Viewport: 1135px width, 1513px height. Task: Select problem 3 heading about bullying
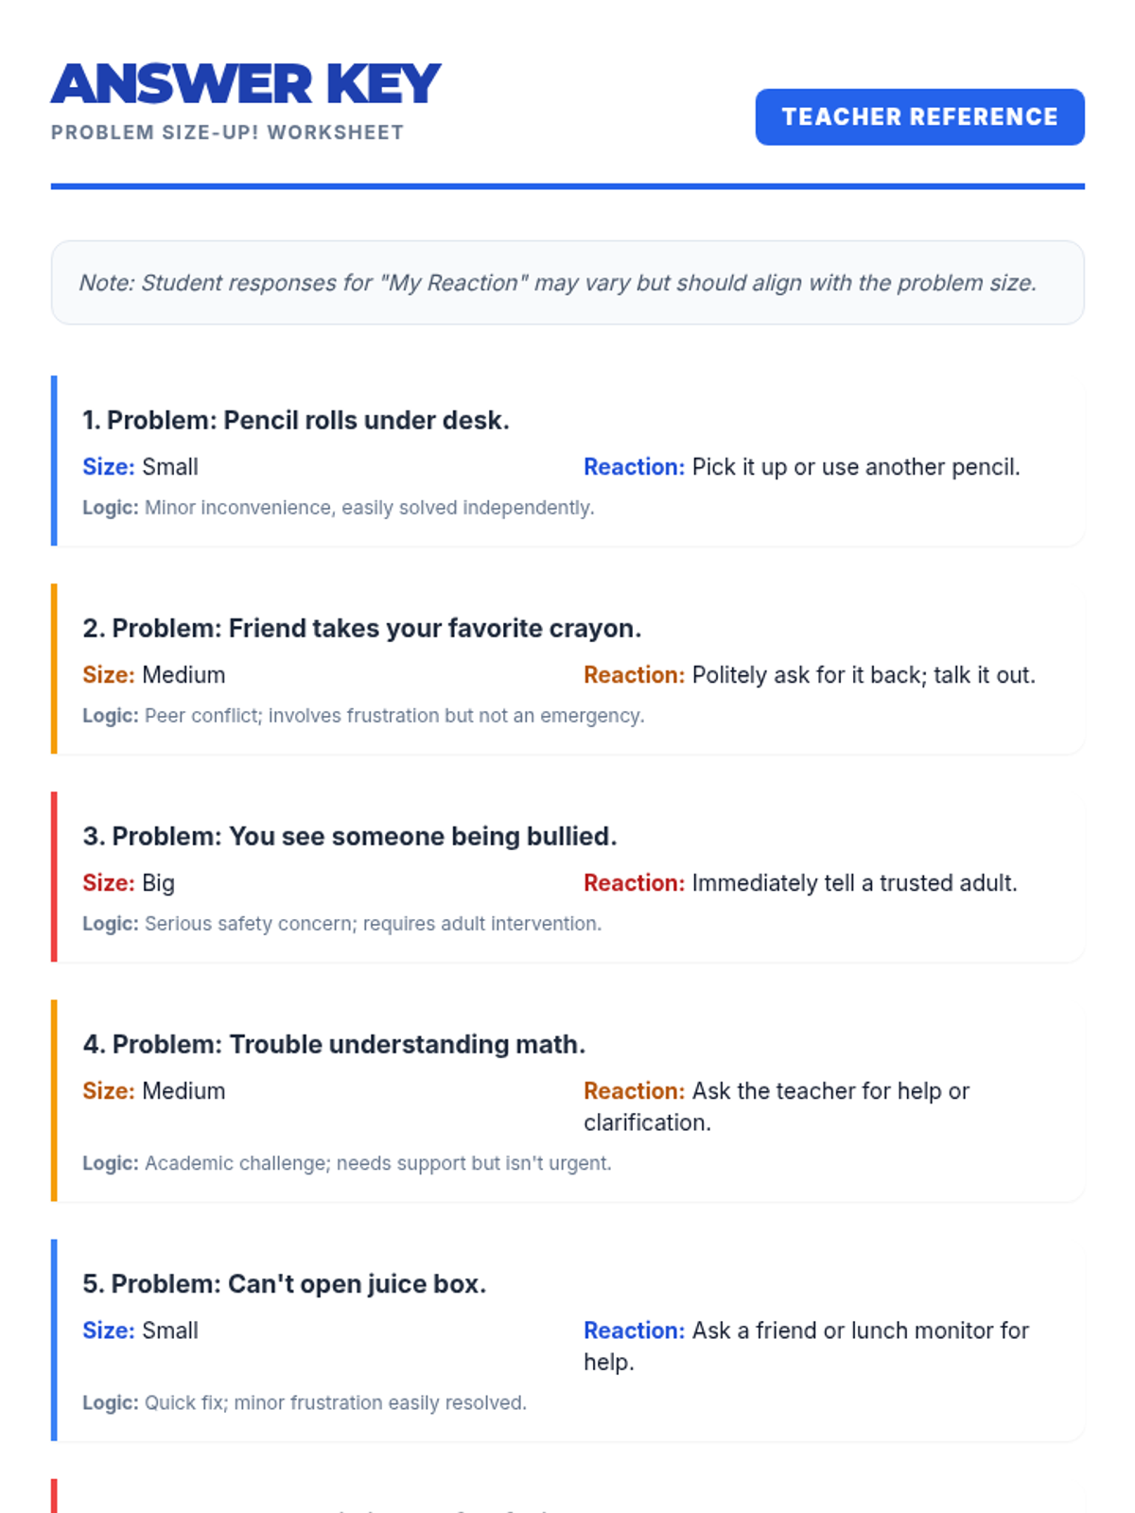[349, 836]
